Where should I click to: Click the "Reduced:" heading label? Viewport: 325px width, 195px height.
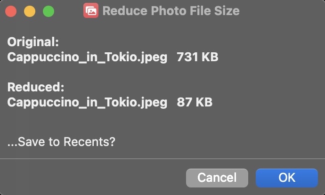point(35,87)
